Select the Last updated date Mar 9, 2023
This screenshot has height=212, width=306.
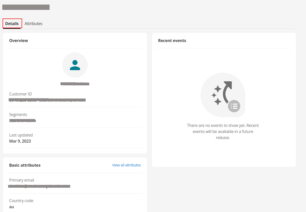[x=20, y=141]
